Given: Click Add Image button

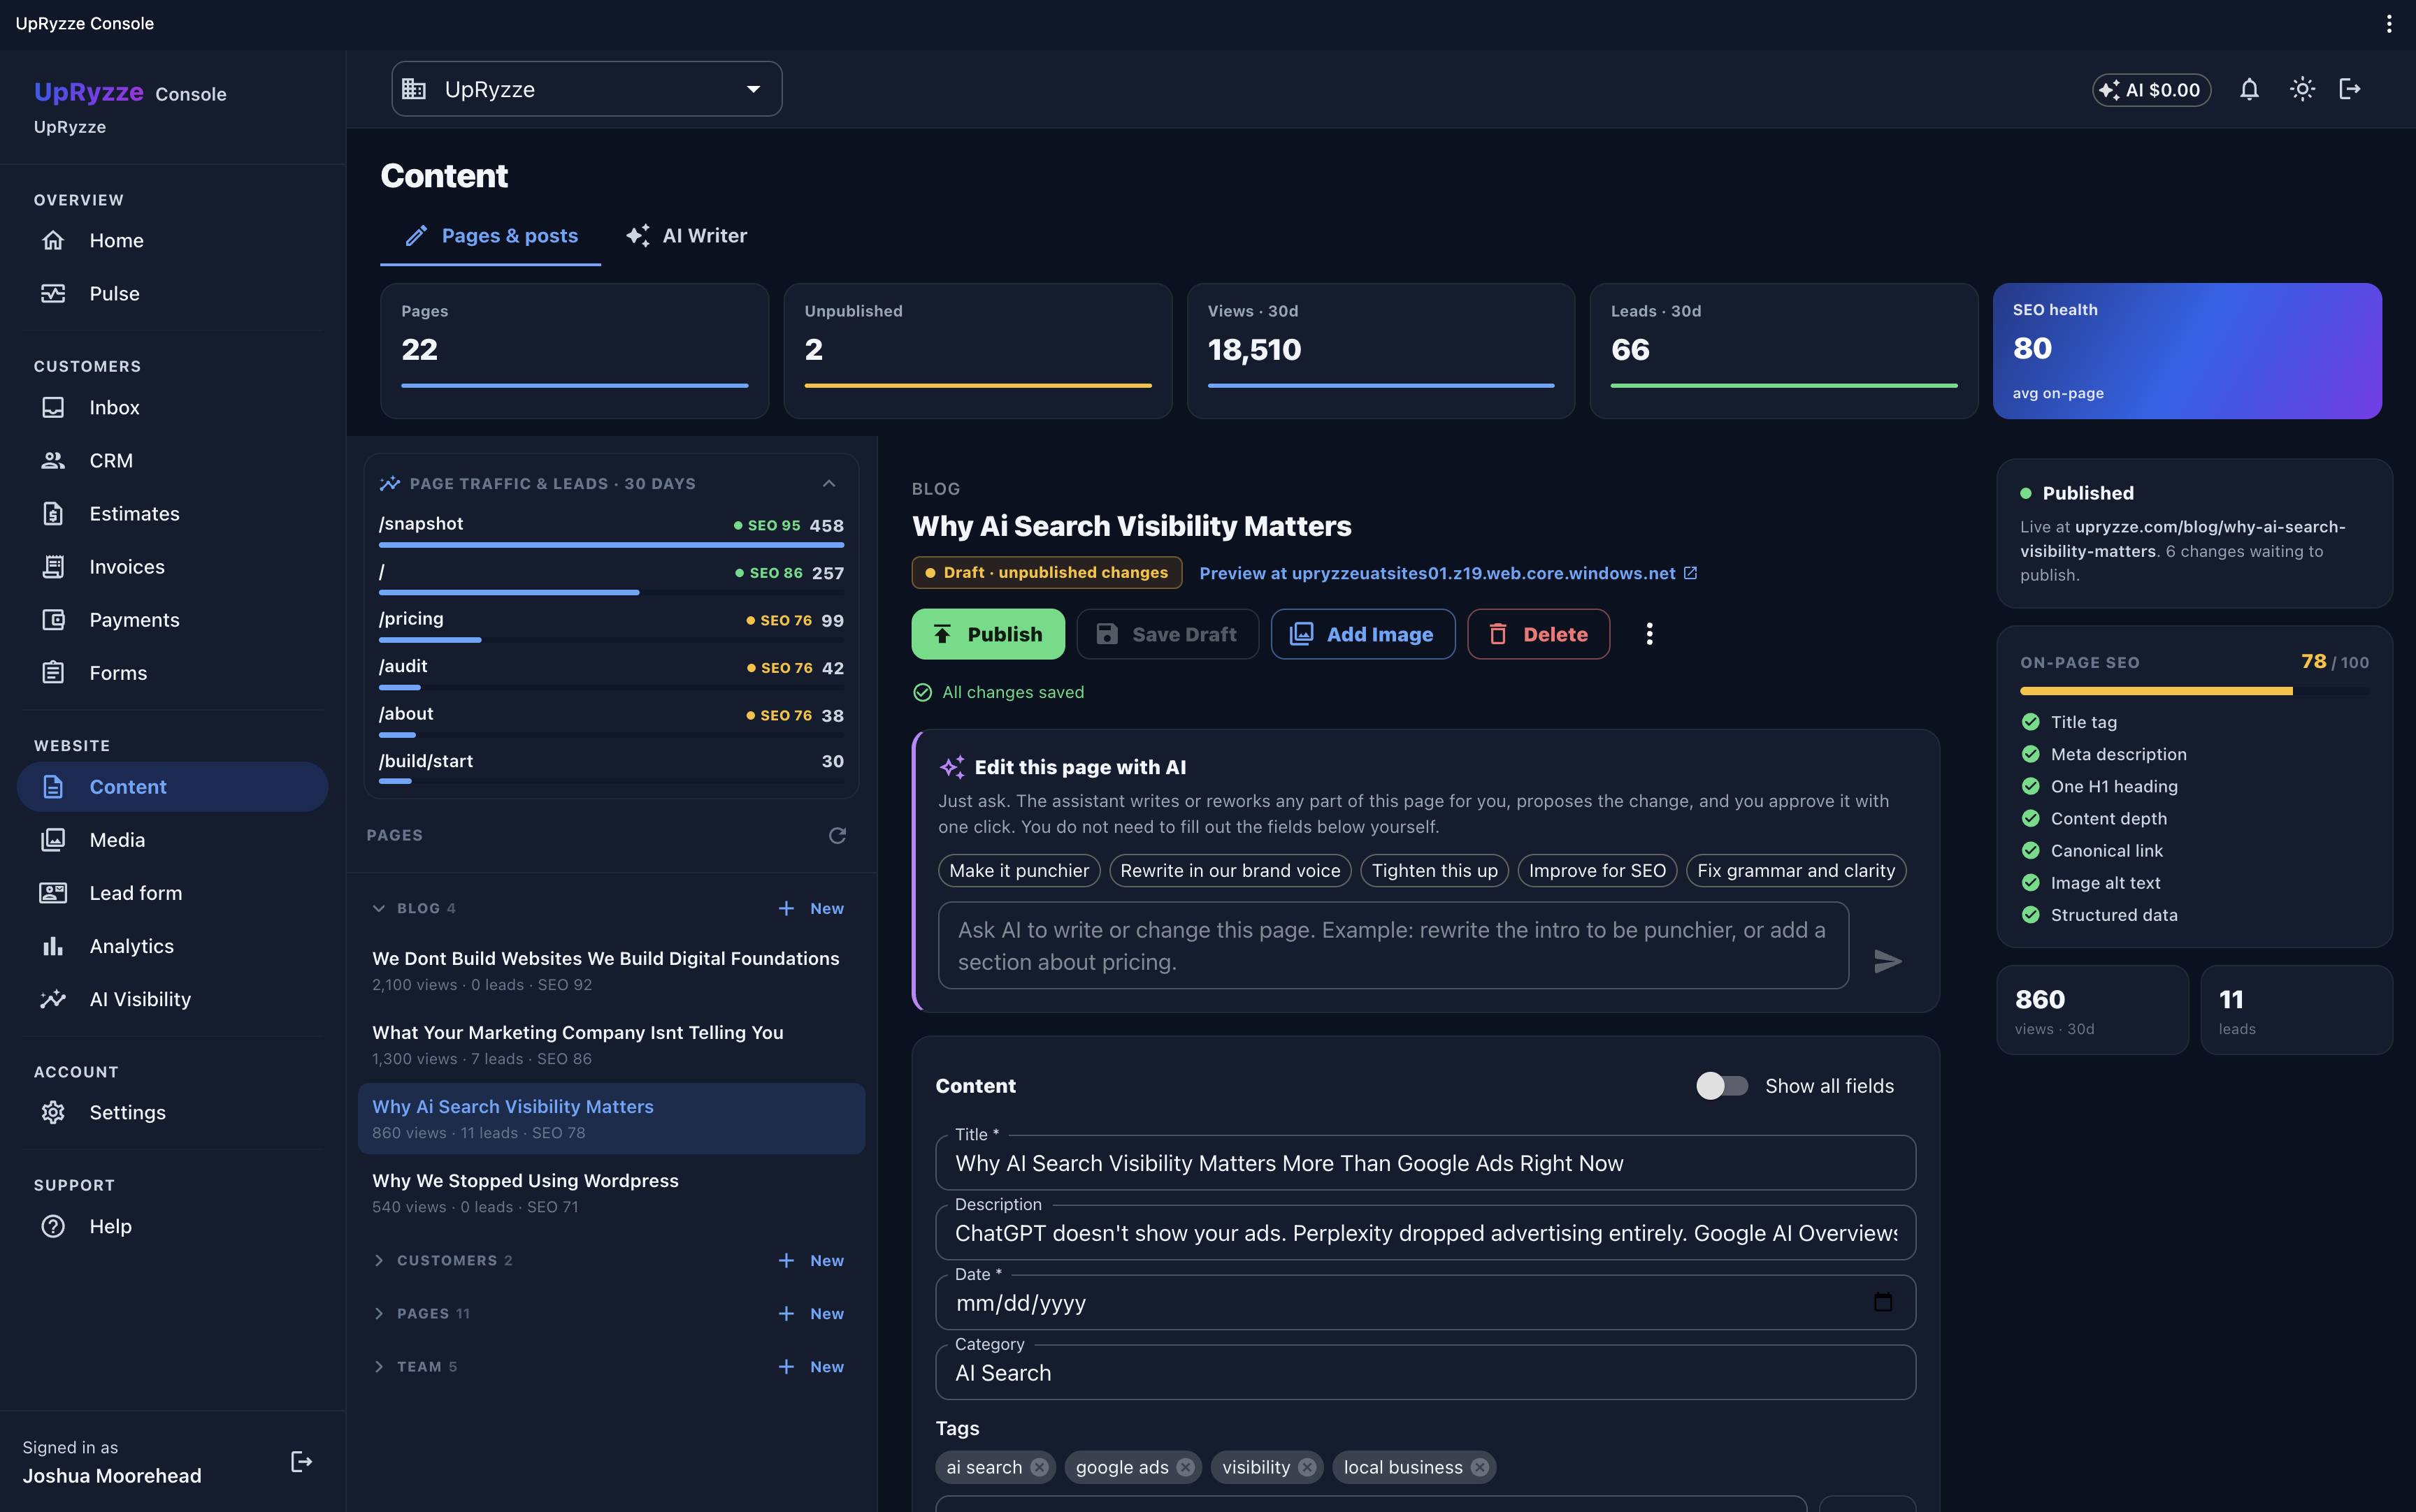Looking at the screenshot, I should click(x=1362, y=634).
